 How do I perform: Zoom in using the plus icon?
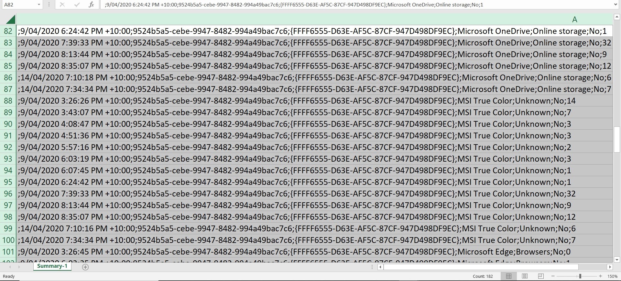tap(600, 276)
